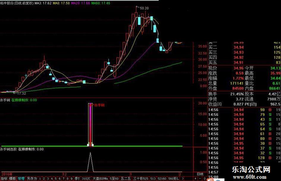This screenshot has width=281, height=181.
Task: Click the 50.20 high price marker
Action: tap(144, 8)
